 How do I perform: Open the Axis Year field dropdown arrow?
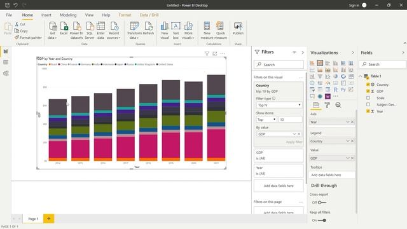(348, 121)
